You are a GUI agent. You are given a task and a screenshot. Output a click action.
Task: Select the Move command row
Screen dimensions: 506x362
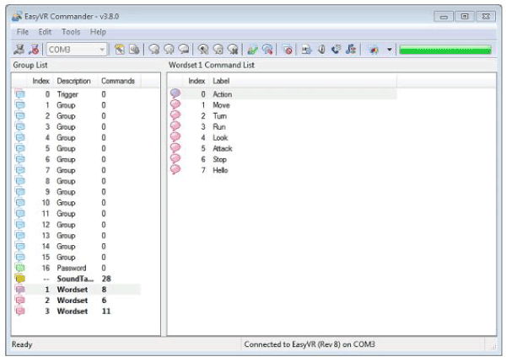283,105
